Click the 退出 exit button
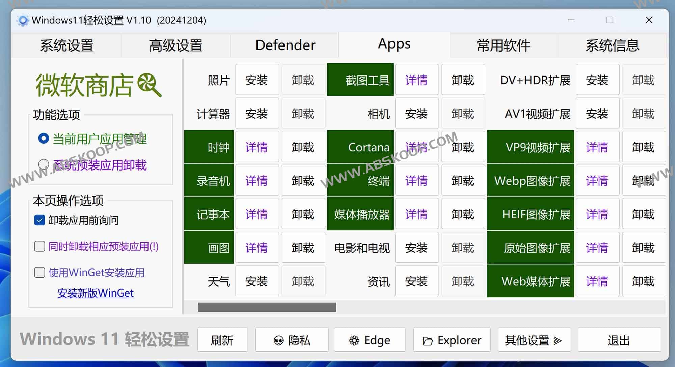This screenshot has height=367, width=675. [619, 340]
